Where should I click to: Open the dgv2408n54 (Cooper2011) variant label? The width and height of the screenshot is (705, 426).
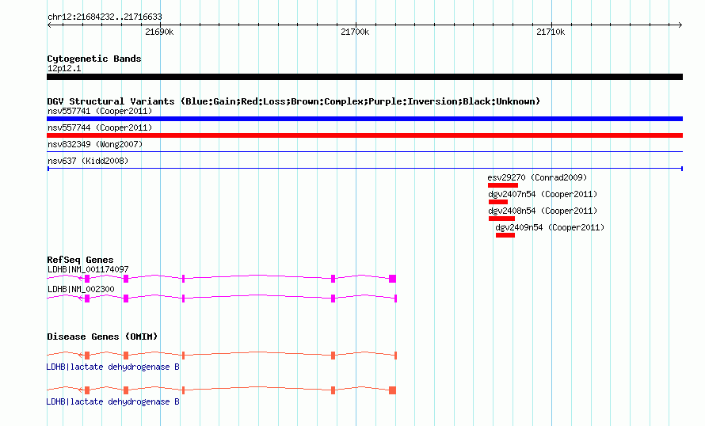click(x=543, y=211)
